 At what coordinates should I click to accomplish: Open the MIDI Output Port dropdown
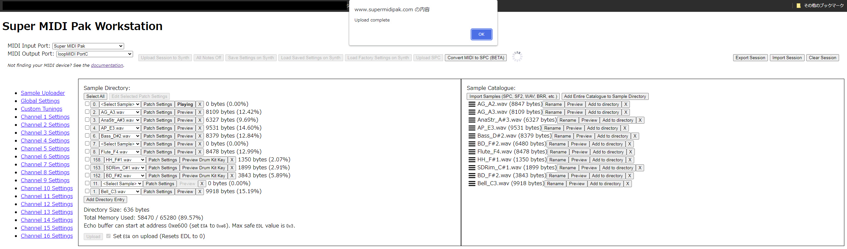[x=95, y=54]
